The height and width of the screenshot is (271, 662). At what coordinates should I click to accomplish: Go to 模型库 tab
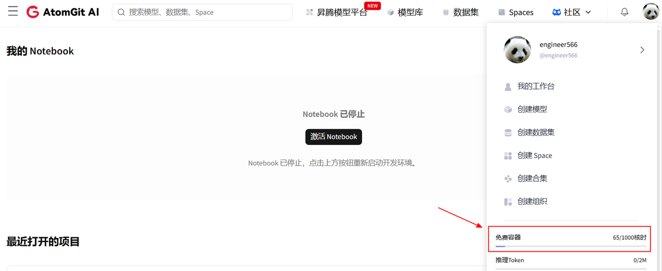click(410, 12)
